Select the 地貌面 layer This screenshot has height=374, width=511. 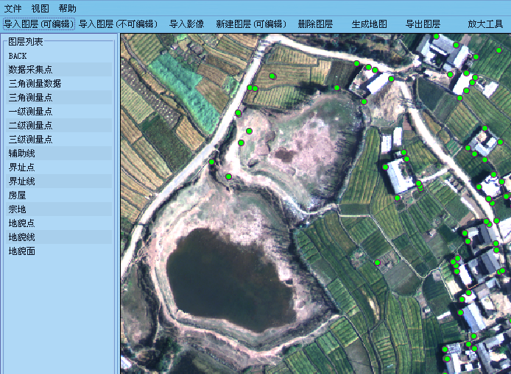coord(59,251)
